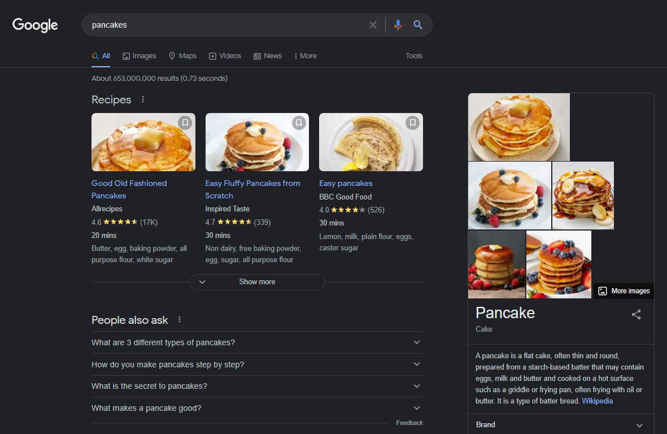The image size is (667, 434).
Task: Click the 'About 653,000,000 results' text
Action: 159,79
